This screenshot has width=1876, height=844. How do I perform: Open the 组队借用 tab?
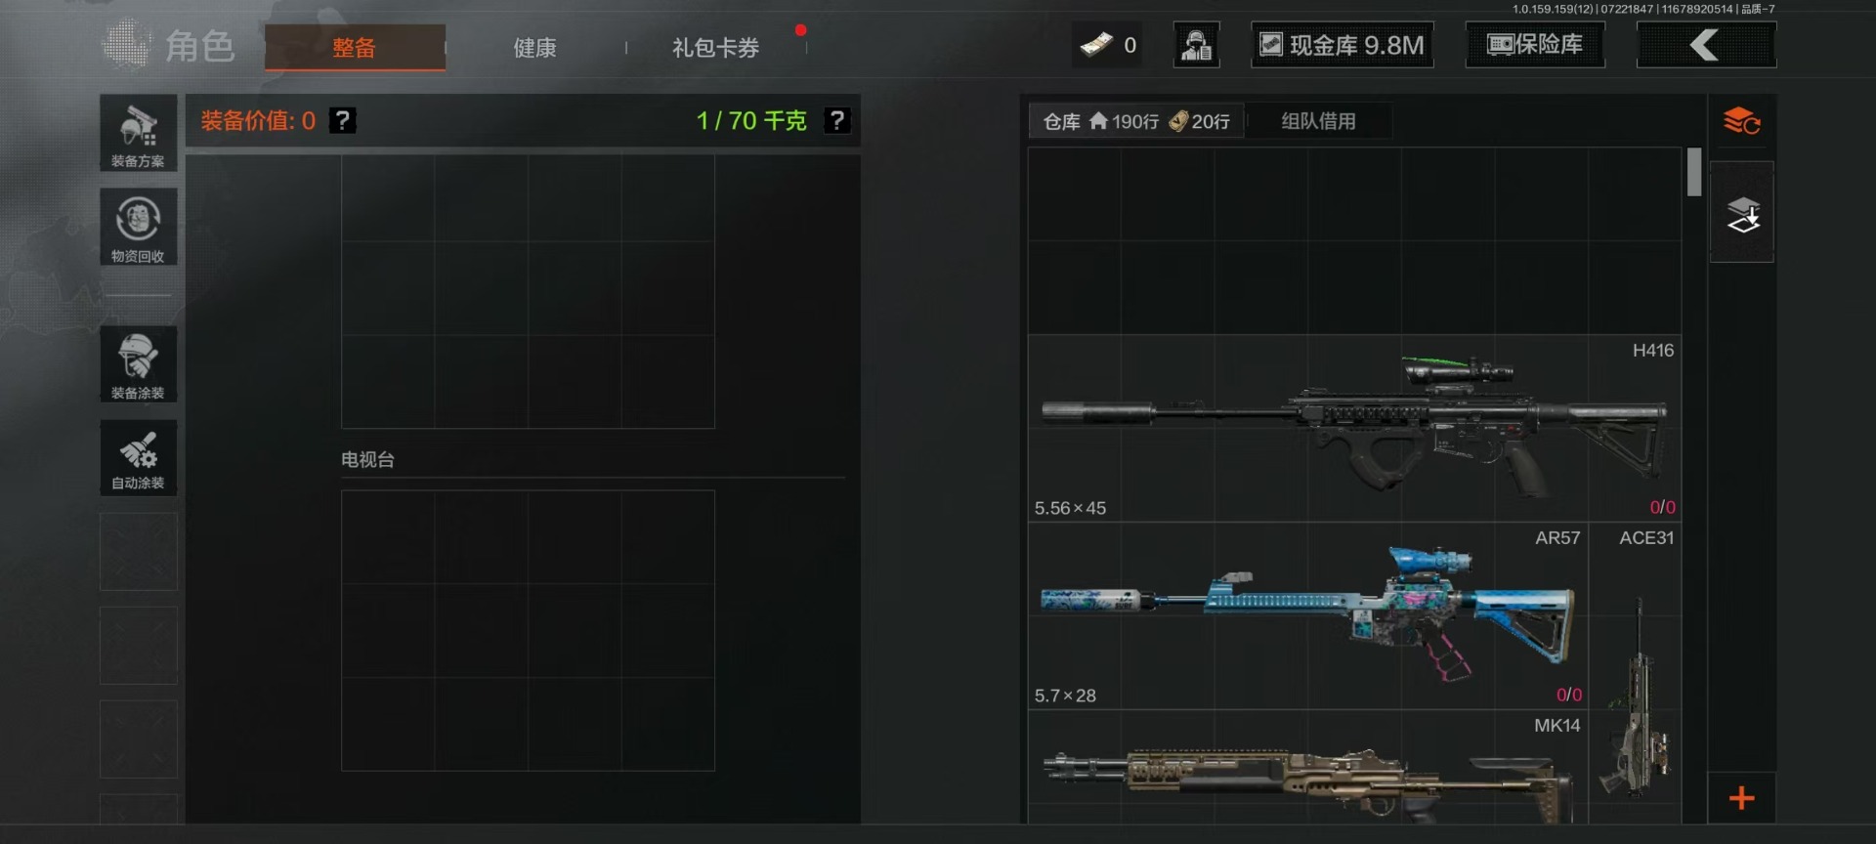[1318, 121]
